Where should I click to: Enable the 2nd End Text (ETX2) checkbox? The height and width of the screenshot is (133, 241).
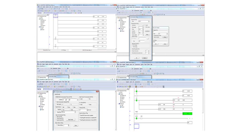56,120
